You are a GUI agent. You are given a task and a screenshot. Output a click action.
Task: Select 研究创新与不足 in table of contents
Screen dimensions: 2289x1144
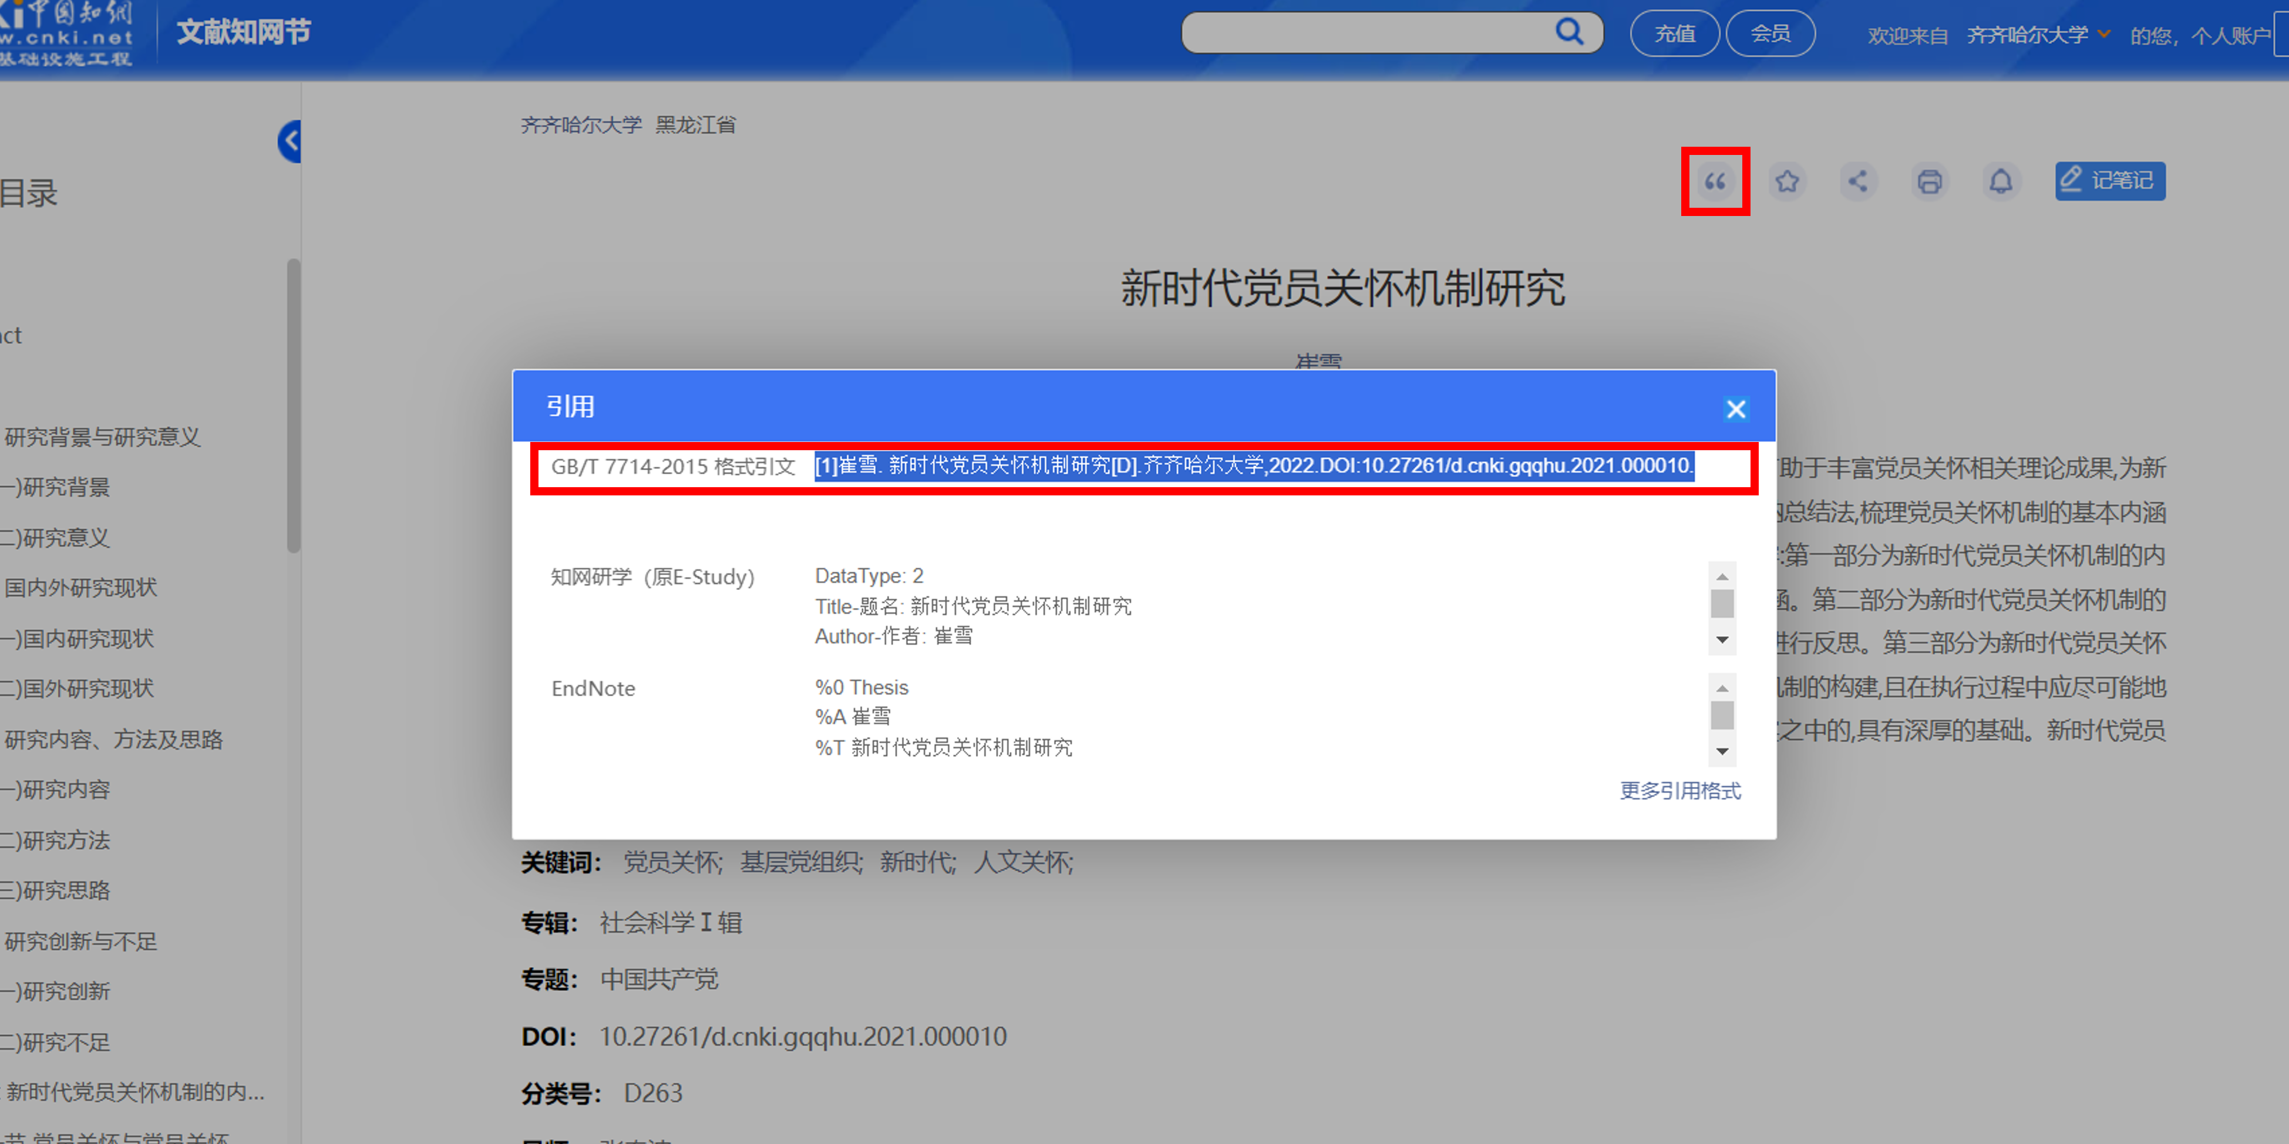tap(81, 941)
